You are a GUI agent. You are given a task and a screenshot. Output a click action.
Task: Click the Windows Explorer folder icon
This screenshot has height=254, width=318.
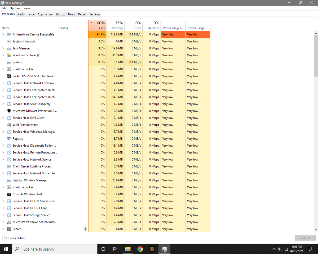tap(9, 55)
